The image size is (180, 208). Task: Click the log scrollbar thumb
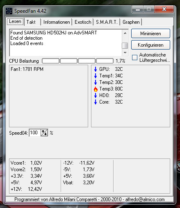125,45
